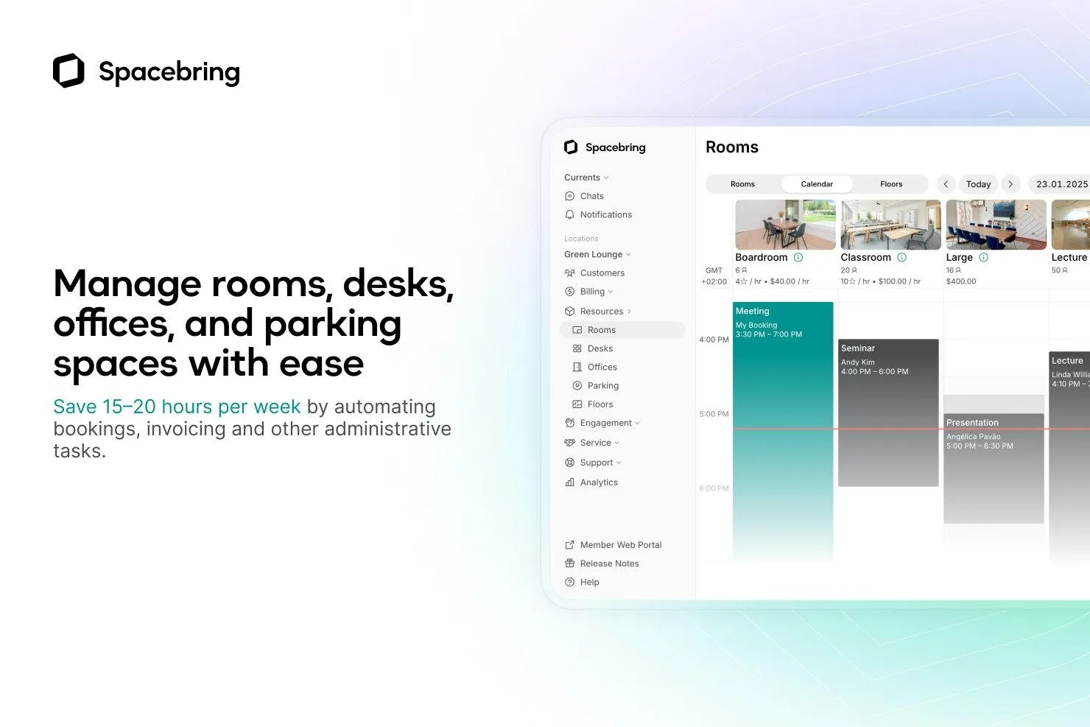Viewport: 1090px width, 727px height.
Task: Click the Boardroom price $40.00 / hr
Action: (x=790, y=281)
